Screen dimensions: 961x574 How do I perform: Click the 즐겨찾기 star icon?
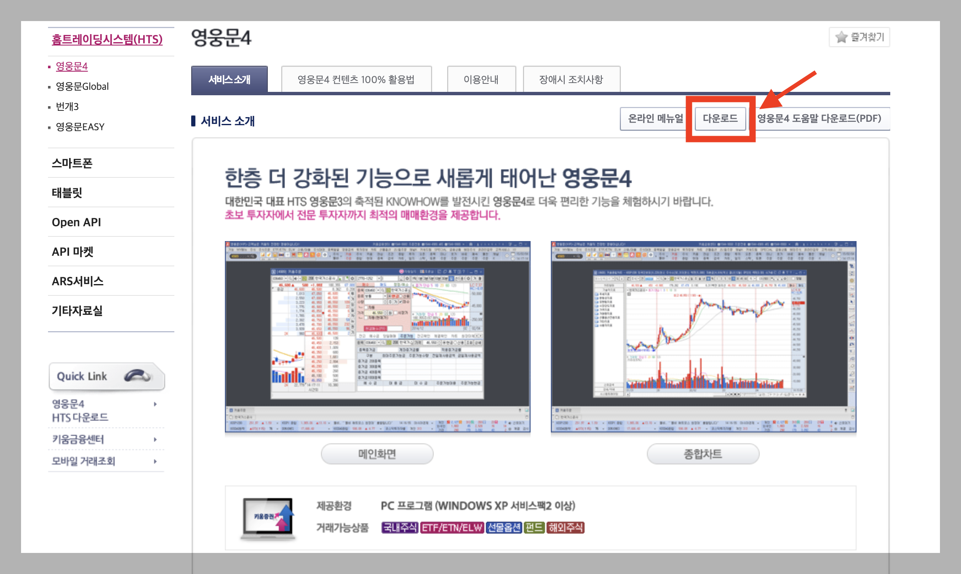point(841,38)
